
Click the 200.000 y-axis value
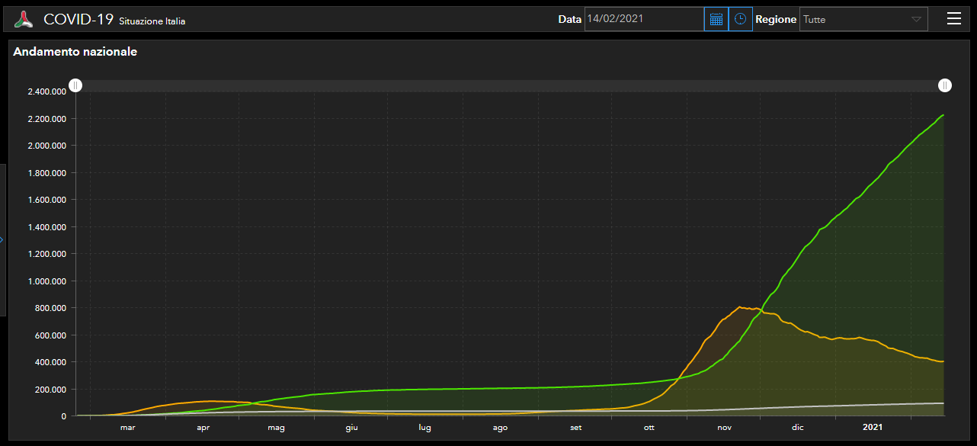click(x=50, y=390)
